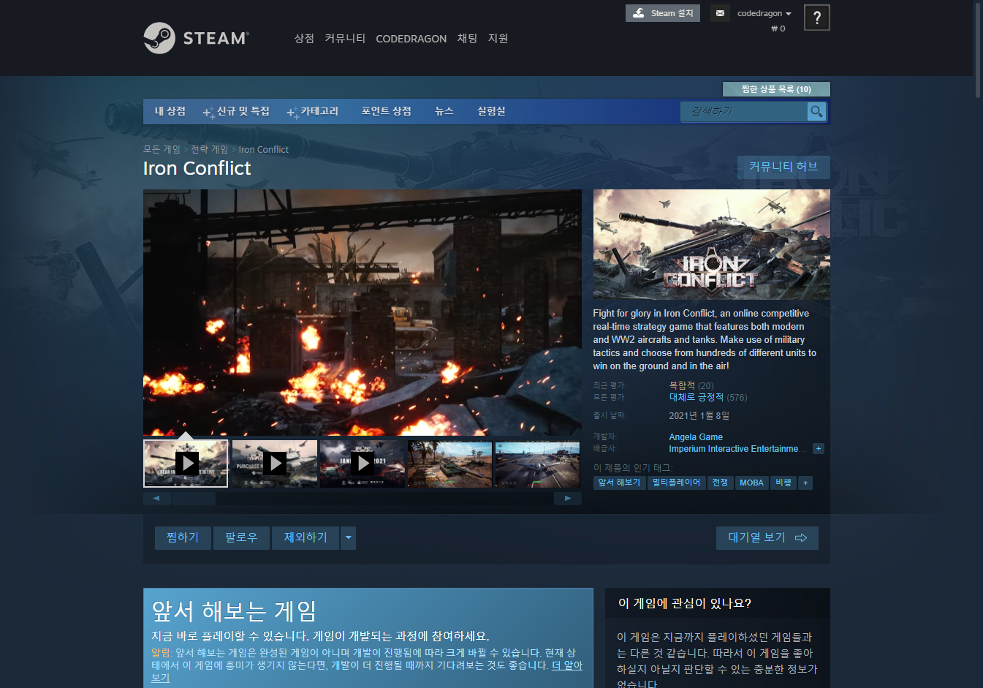
Task: Click the right arrow of thumbnail strip
Action: coord(568,499)
